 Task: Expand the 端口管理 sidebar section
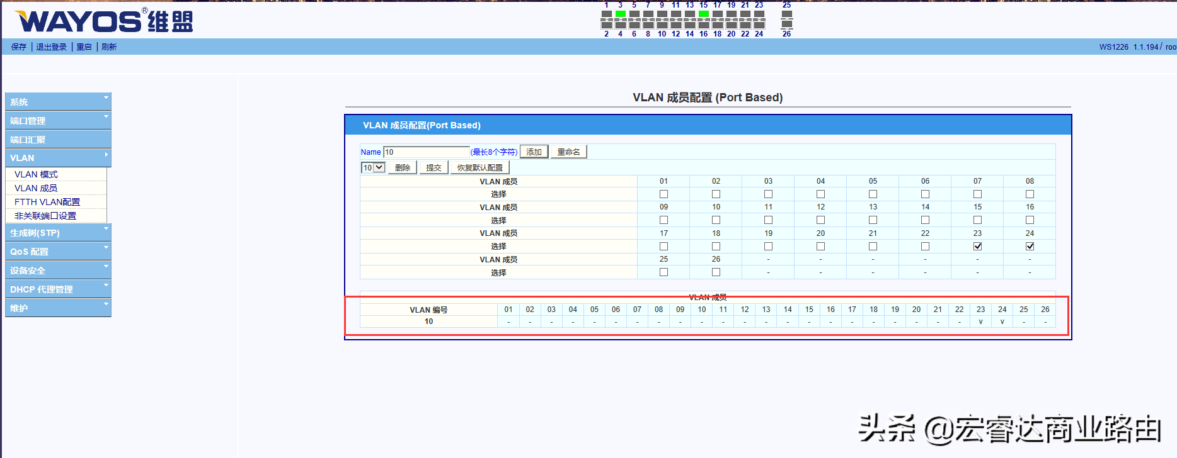pos(58,120)
